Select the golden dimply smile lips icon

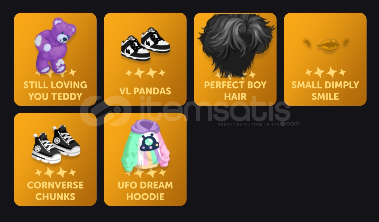point(325,45)
